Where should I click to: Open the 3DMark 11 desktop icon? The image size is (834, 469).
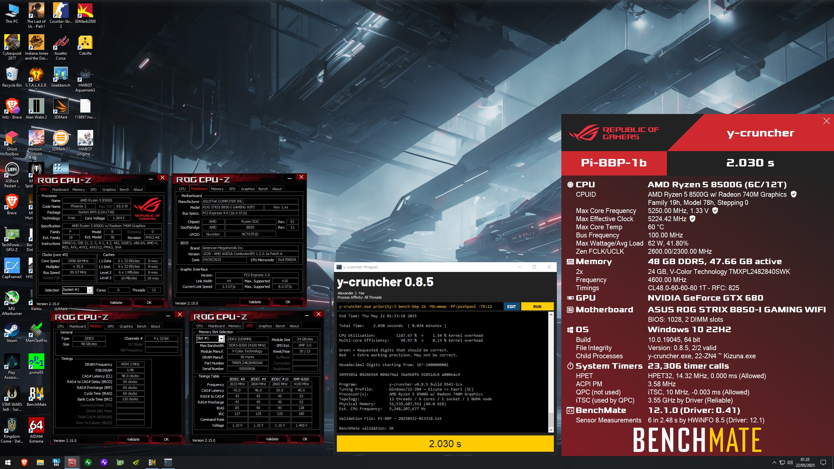point(61,141)
